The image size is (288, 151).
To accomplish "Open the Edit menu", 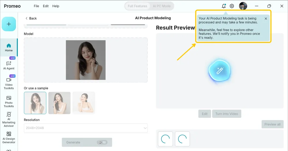I will [46, 6].
